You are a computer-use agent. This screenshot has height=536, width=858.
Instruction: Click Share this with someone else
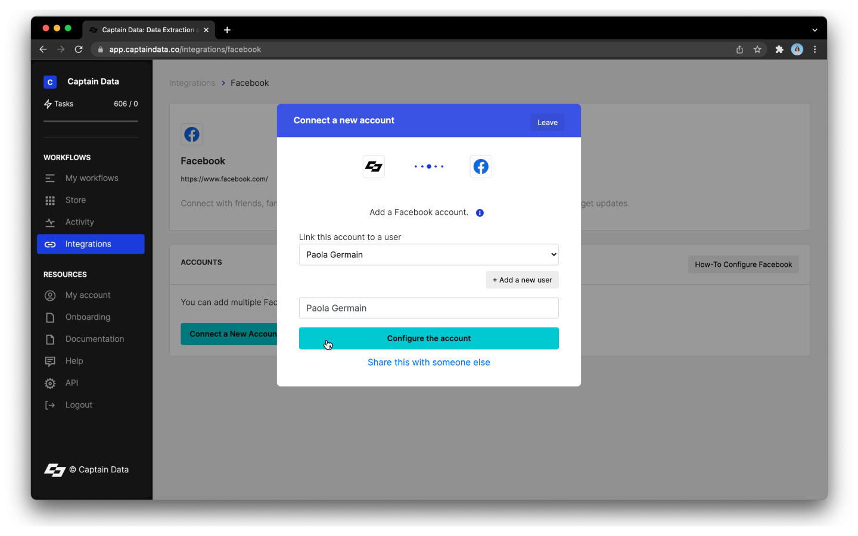(429, 362)
